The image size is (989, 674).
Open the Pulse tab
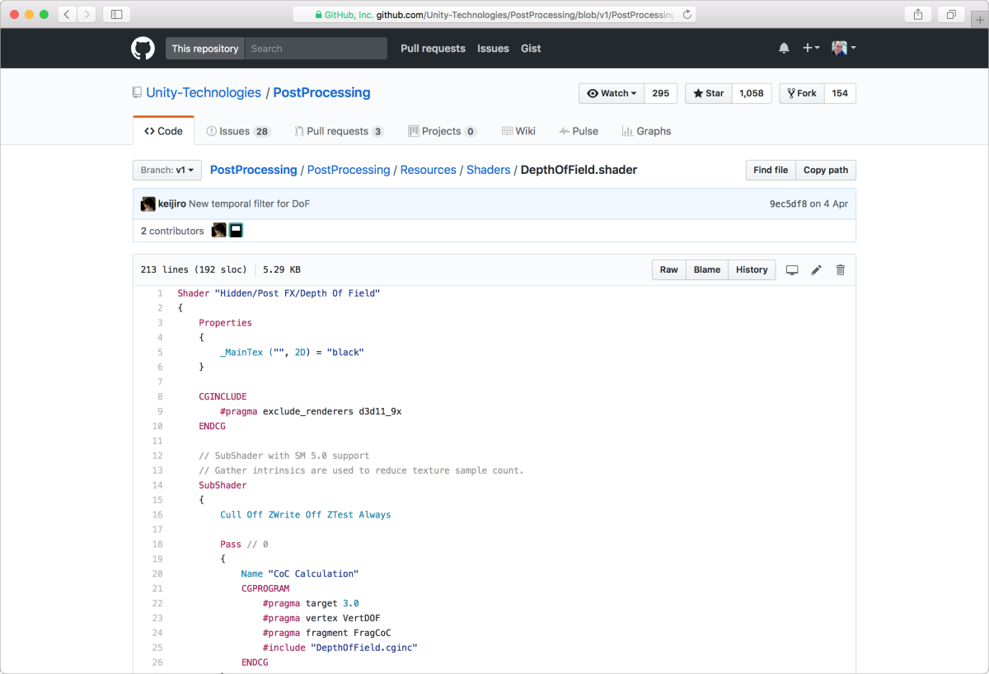coord(579,131)
